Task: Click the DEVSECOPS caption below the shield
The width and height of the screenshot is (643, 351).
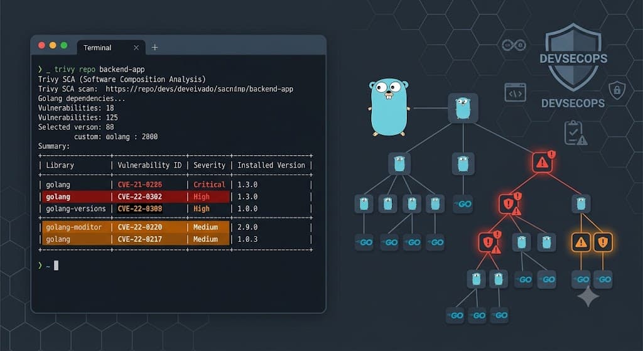Action: pyautogui.click(x=573, y=104)
